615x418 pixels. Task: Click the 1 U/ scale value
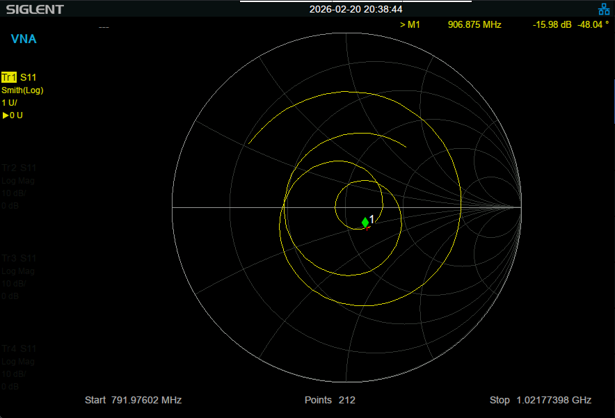(x=9, y=103)
